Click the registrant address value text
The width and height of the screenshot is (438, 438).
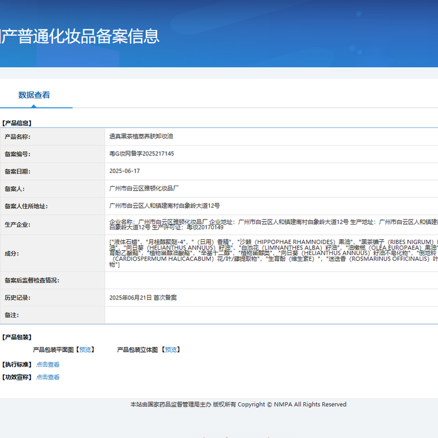pyautogui.click(x=165, y=206)
